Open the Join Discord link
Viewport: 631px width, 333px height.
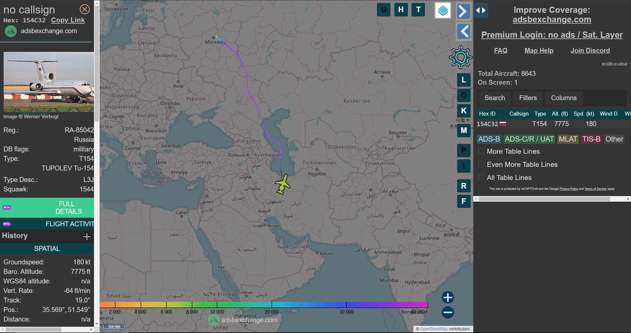590,51
